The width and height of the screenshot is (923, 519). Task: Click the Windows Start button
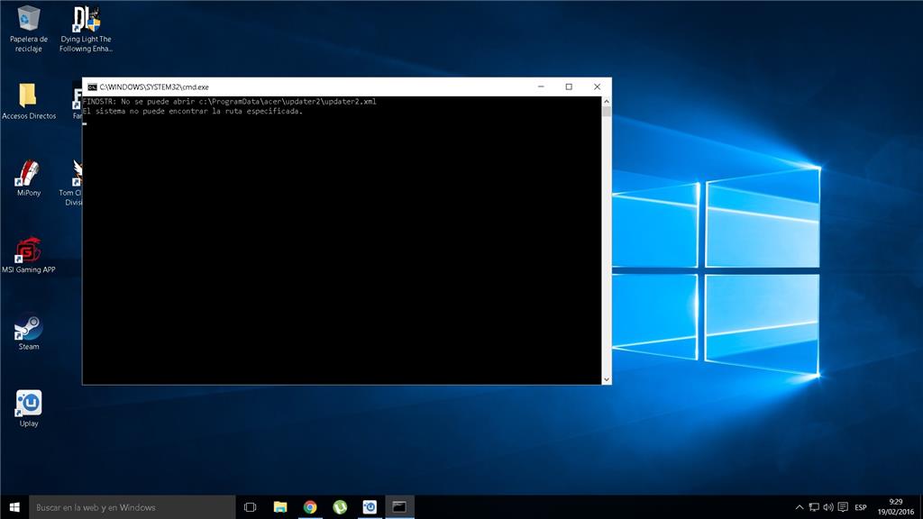pyautogui.click(x=14, y=507)
